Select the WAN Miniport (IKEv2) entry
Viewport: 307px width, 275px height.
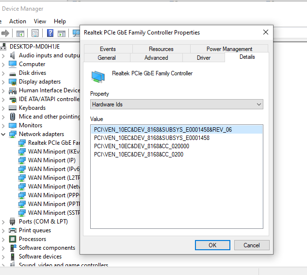click(54, 152)
